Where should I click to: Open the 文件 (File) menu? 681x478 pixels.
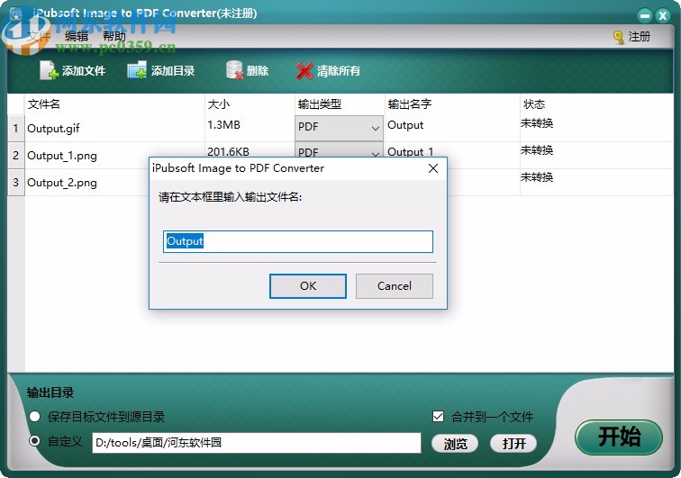pos(39,36)
